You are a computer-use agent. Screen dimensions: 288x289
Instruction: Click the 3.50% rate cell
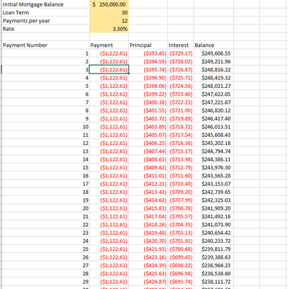109,29
